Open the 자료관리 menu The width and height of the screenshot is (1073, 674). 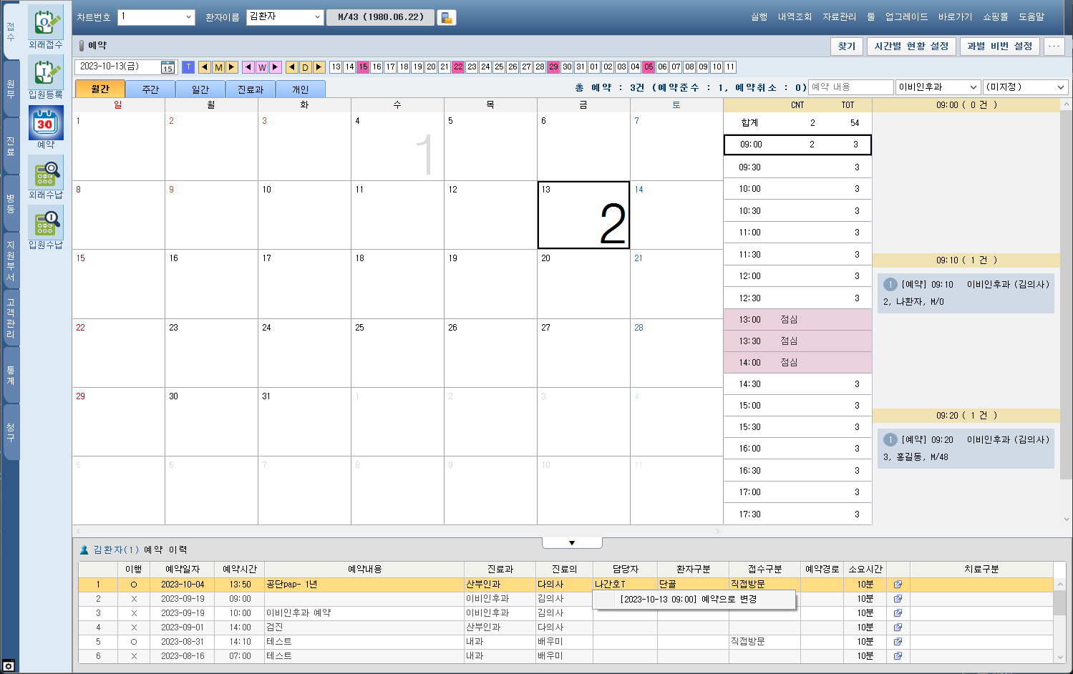[x=839, y=16]
